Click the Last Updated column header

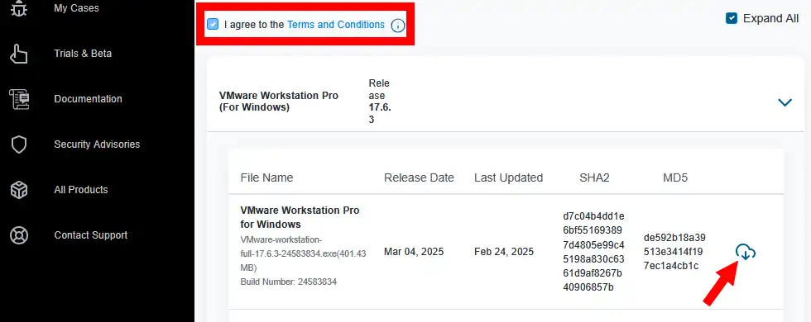point(508,178)
